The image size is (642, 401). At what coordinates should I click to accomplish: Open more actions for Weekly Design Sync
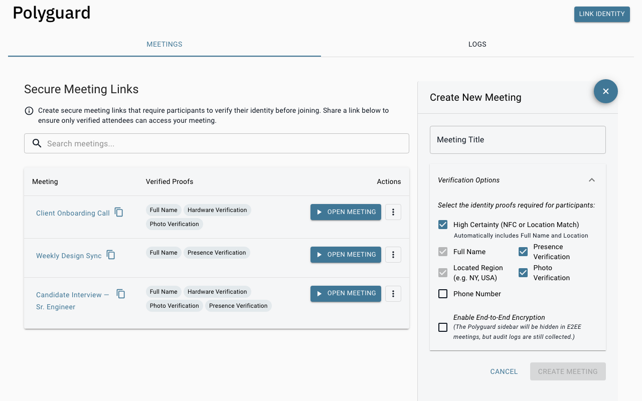393,255
